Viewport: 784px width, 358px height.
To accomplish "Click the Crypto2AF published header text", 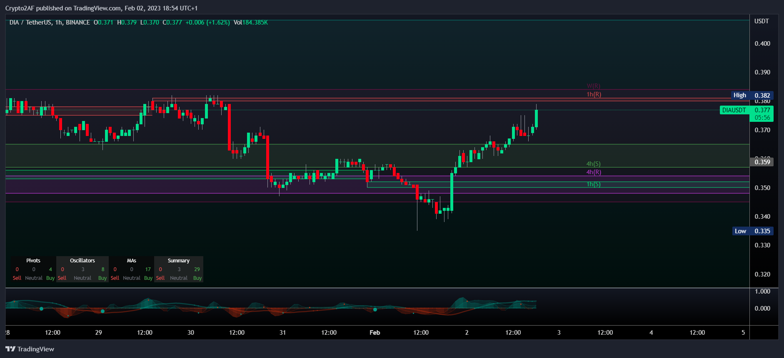I will pyautogui.click(x=102, y=8).
